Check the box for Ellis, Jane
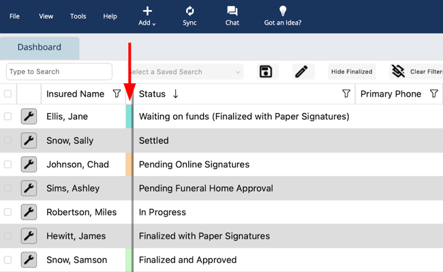 (x=8, y=117)
